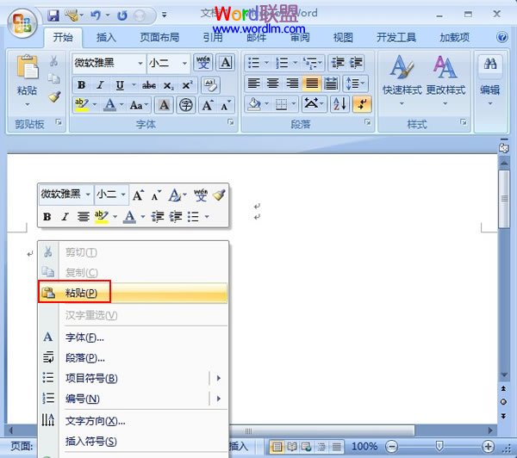Open Text Direction (文字方向) in context menu
The image size is (517, 458).
(133, 421)
